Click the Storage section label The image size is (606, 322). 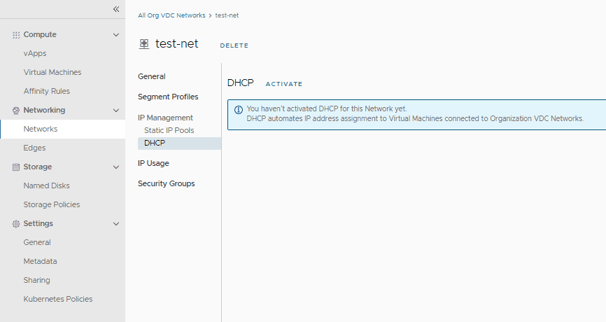pos(38,167)
